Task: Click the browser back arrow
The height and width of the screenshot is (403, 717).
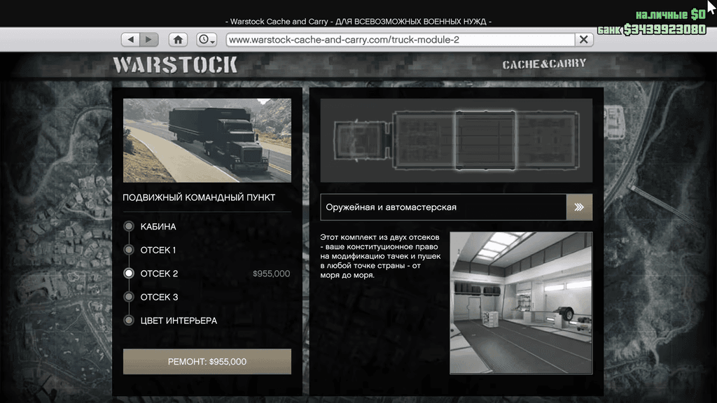Action: [130, 39]
